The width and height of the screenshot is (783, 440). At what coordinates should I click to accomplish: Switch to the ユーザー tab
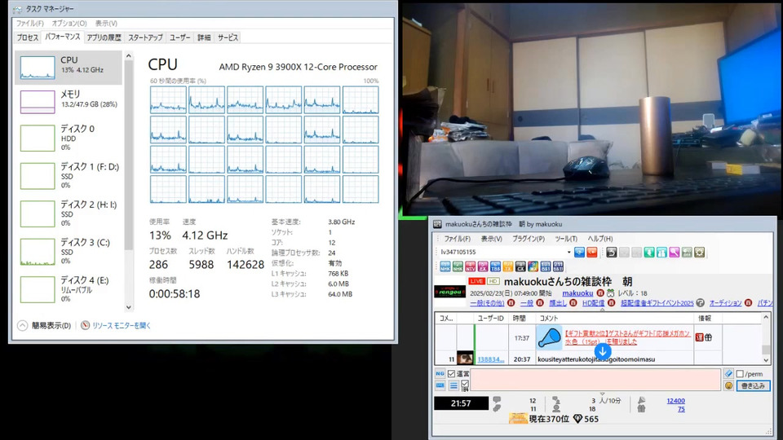179,37
